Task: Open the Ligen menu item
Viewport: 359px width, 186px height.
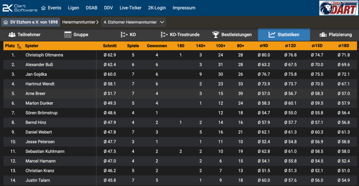Action: (73, 8)
